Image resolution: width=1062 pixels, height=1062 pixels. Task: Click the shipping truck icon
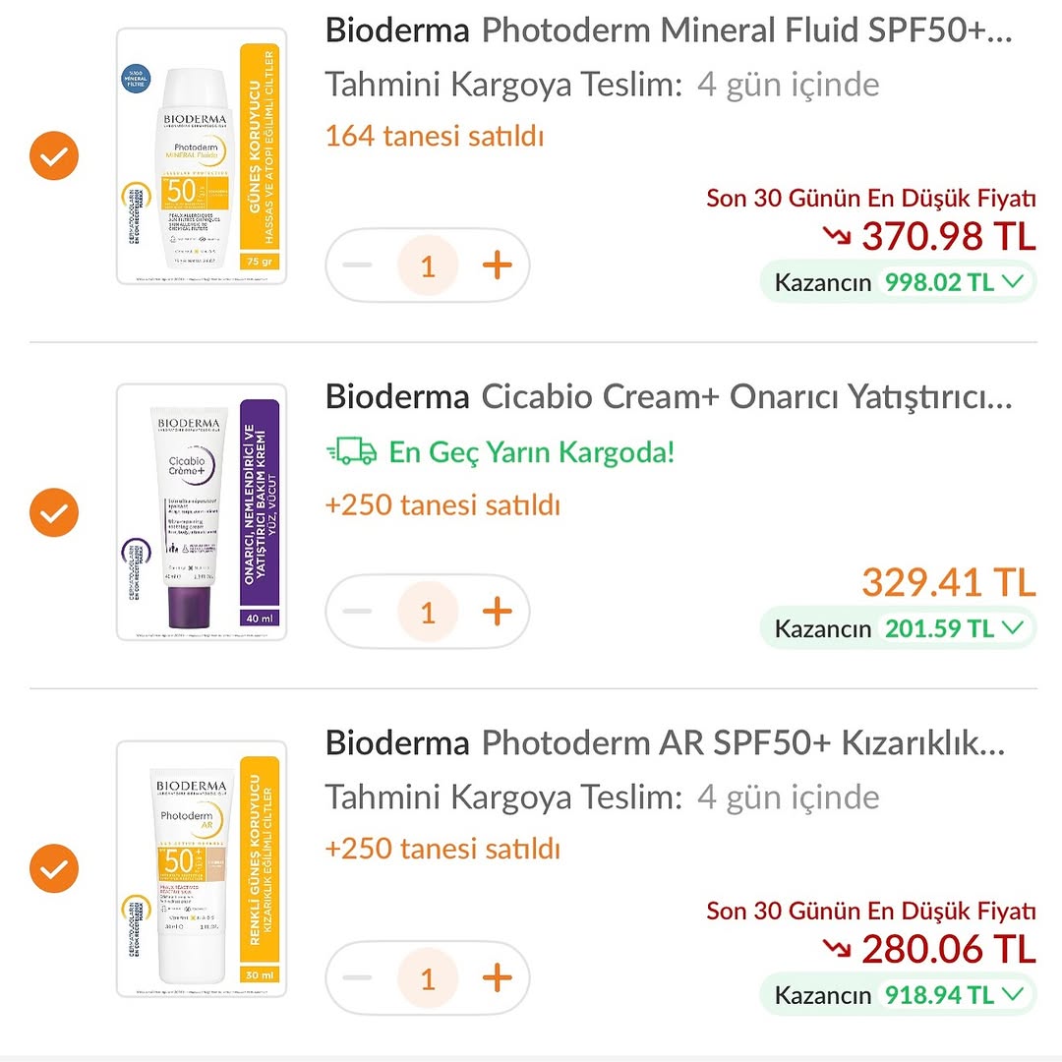coord(351,452)
